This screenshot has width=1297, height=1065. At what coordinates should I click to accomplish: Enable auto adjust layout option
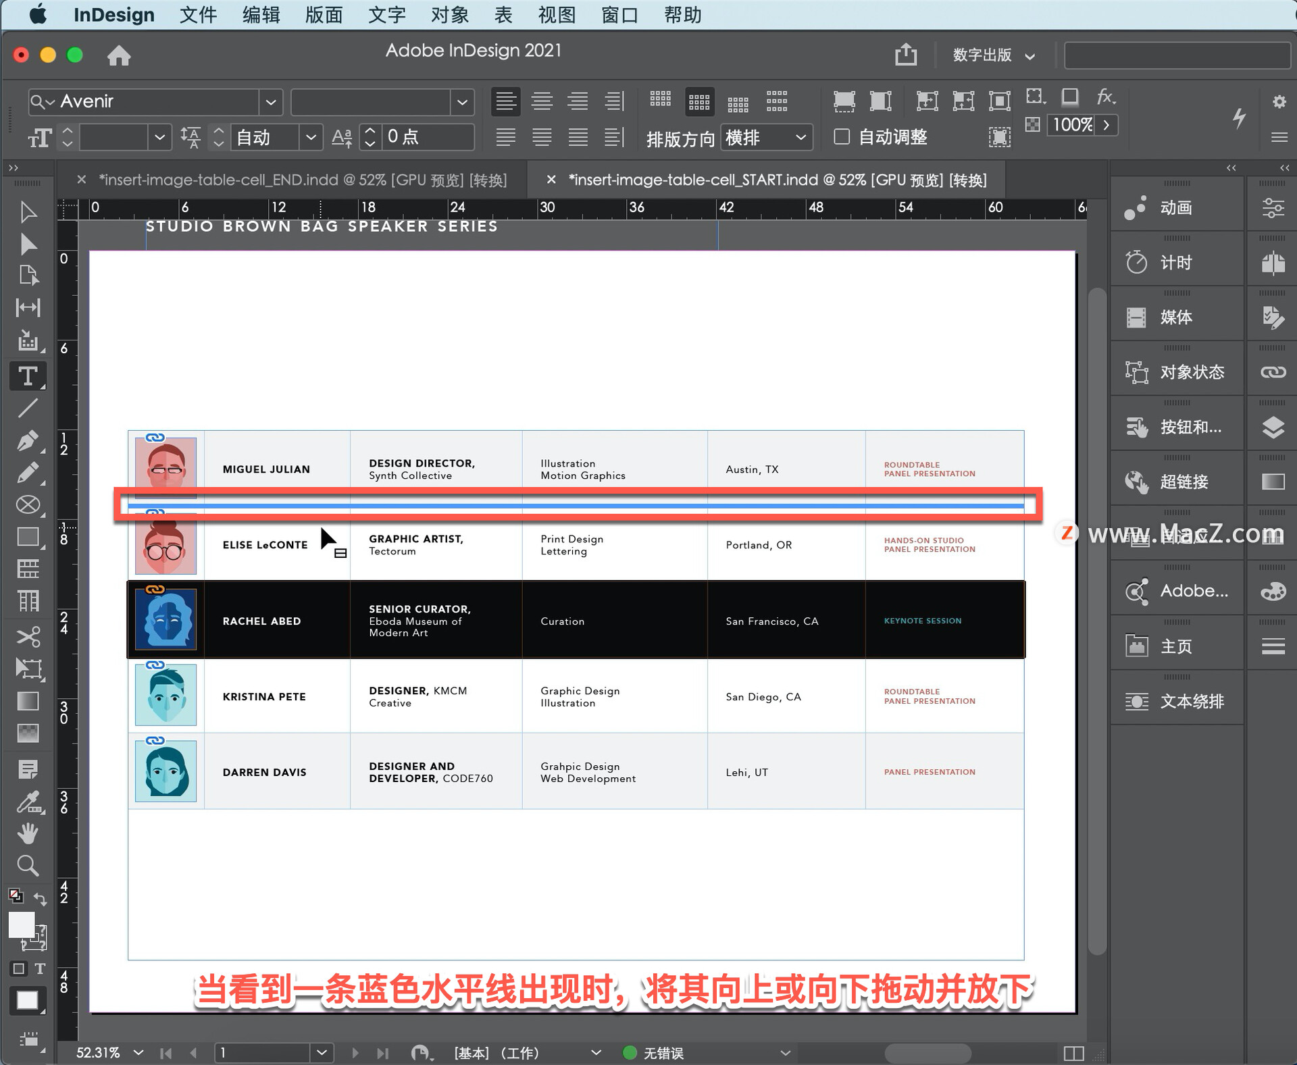coord(840,136)
